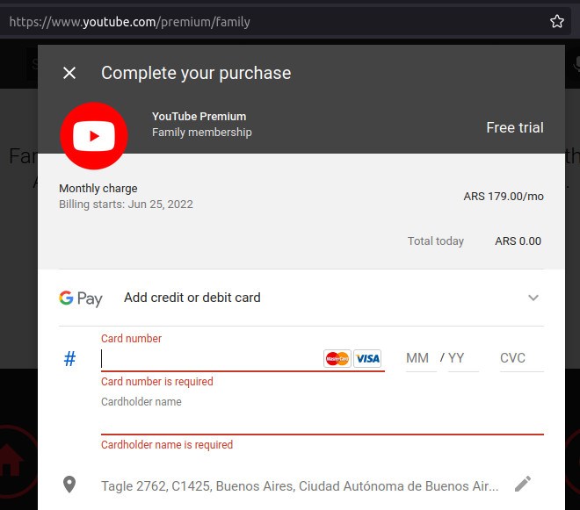
Task: Bookmark this page with the star icon
Action: click(556, 21)
